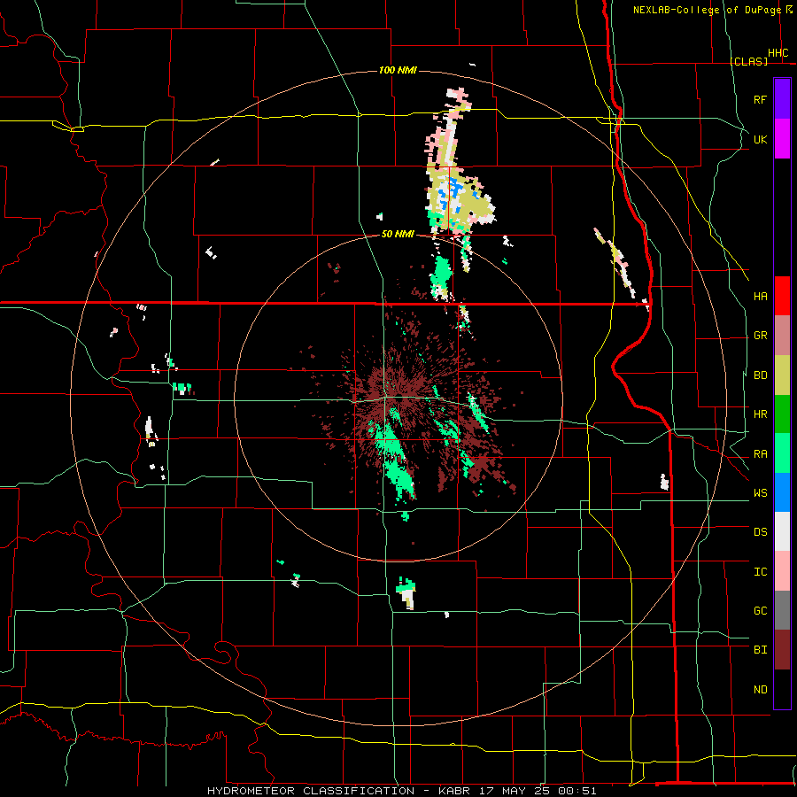The height and width of the screenshot is (797, 797).
Task: Click the BD legend label
Action: pyautogui.click(x=760, y=375)
